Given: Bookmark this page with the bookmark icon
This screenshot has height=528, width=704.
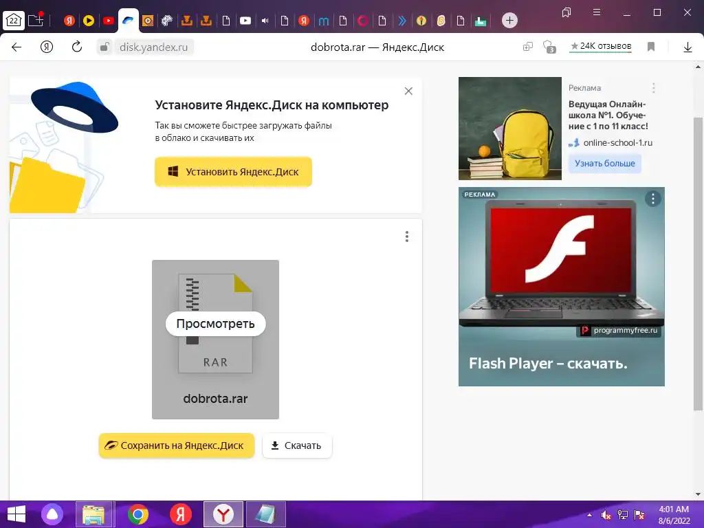Looking at the screenshot, I should (651, 47).
